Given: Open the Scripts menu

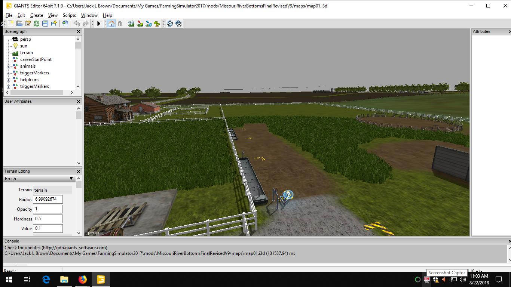Looking at the screenshot, I should pyautogui.click(x=69, y=15).
